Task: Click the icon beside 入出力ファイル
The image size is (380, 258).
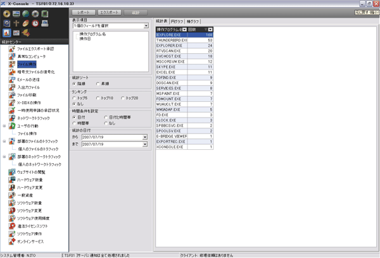Action: coord(12,87)
